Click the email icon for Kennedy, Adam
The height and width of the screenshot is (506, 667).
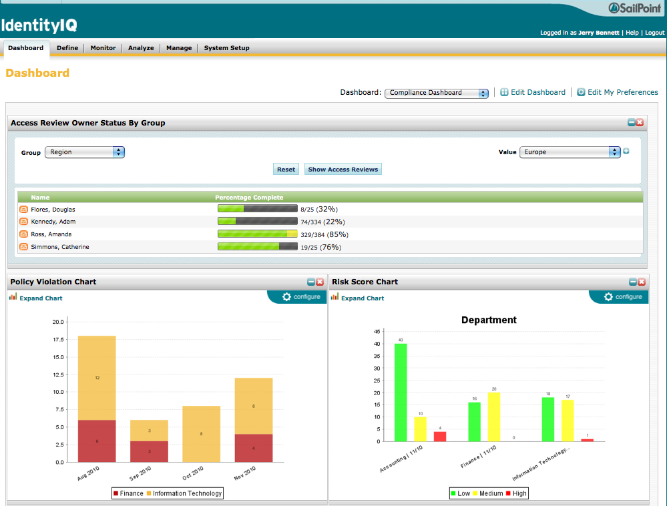click(24, 222)
